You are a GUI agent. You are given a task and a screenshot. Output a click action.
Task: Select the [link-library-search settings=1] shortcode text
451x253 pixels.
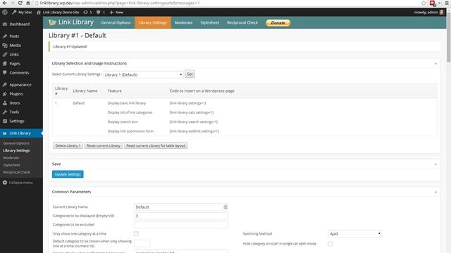193,122
